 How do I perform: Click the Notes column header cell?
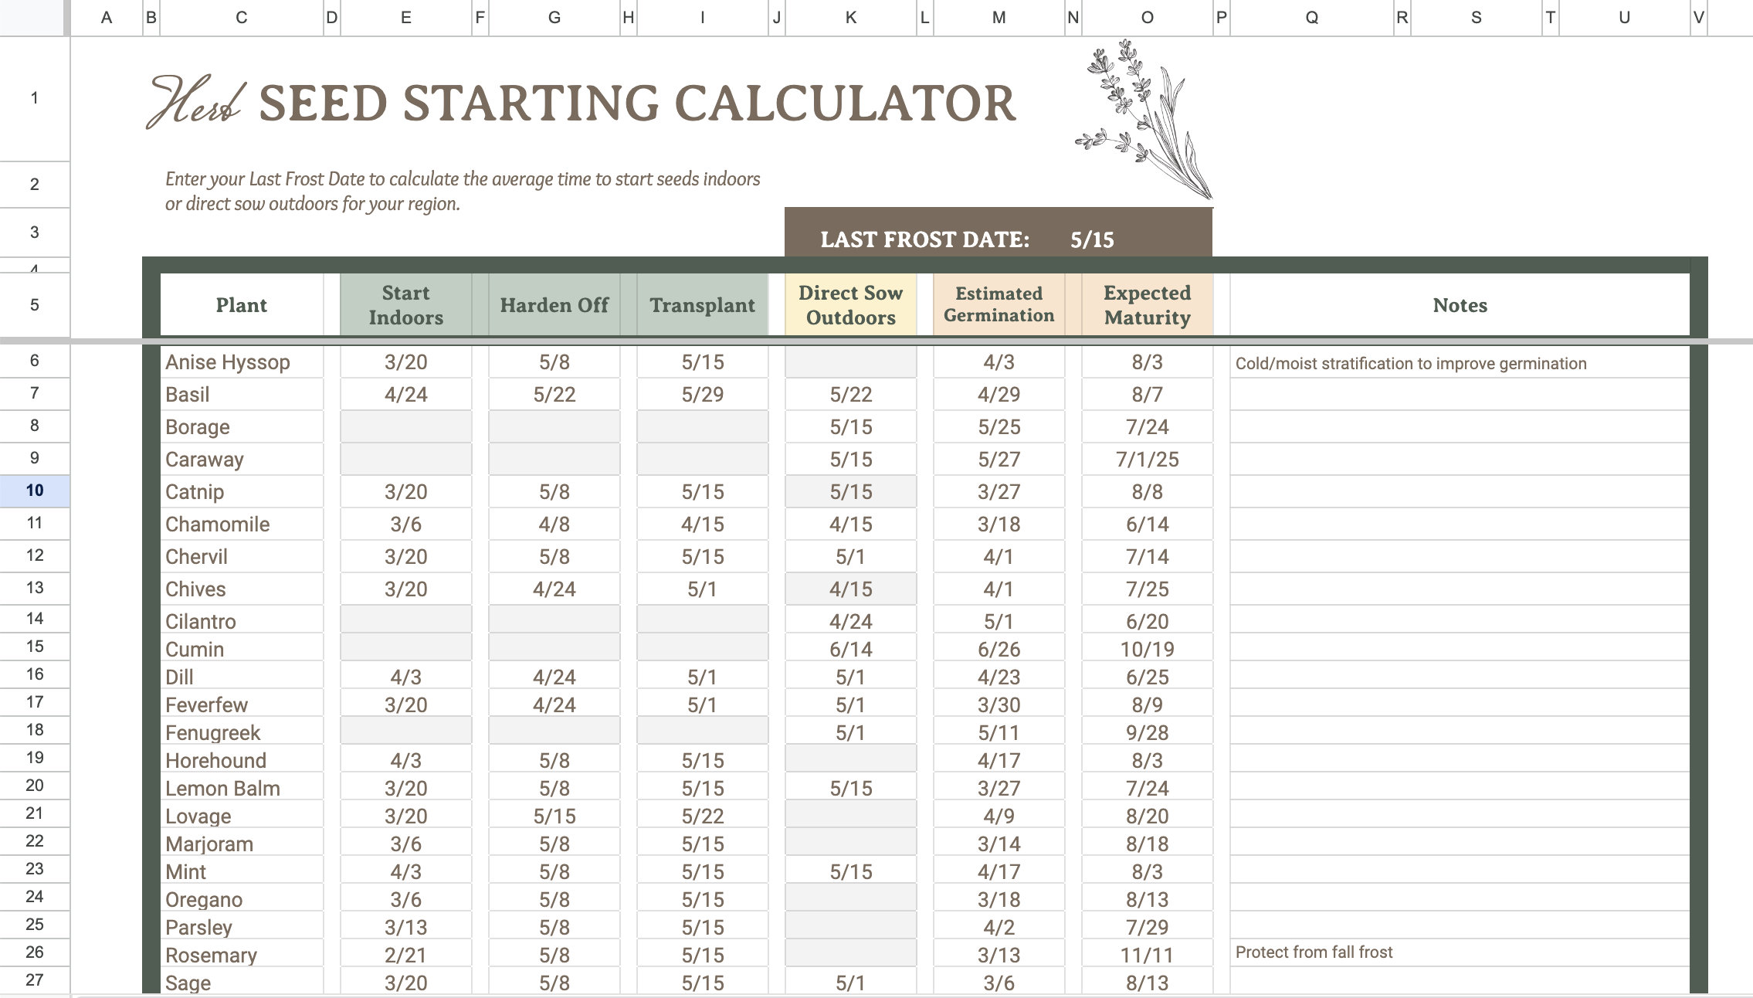coord(1460,305)
